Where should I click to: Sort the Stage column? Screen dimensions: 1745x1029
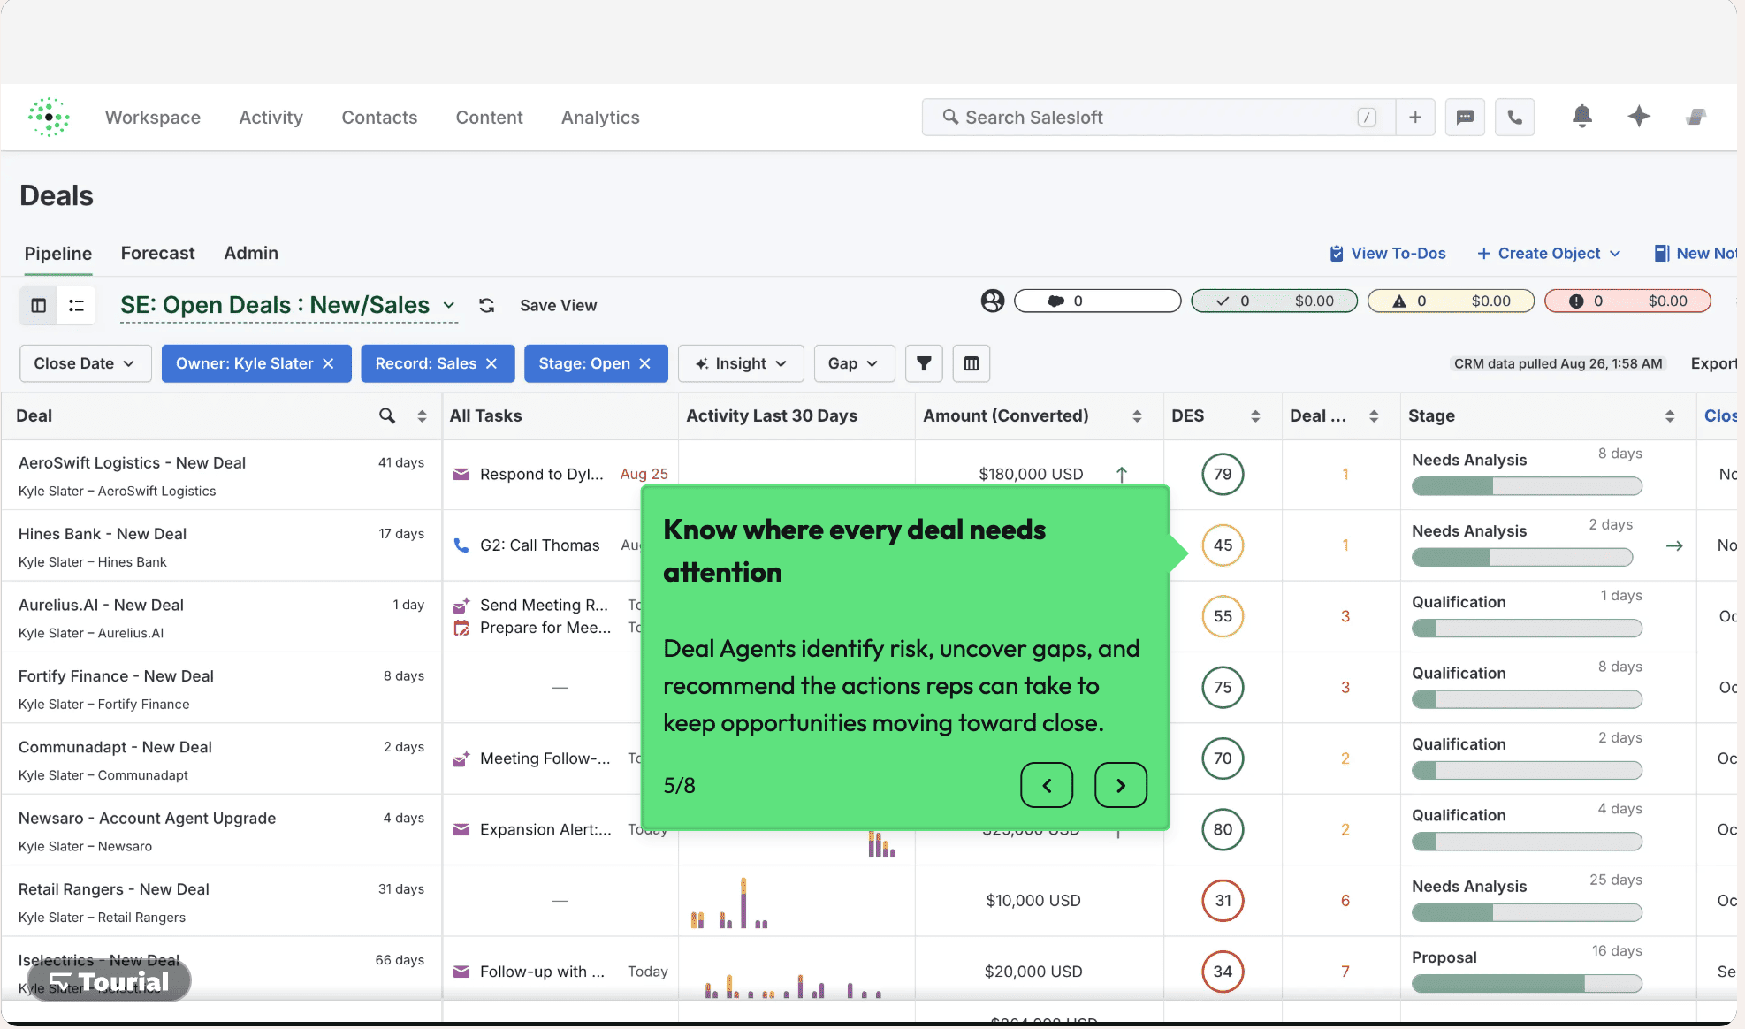coord(1670,415)
